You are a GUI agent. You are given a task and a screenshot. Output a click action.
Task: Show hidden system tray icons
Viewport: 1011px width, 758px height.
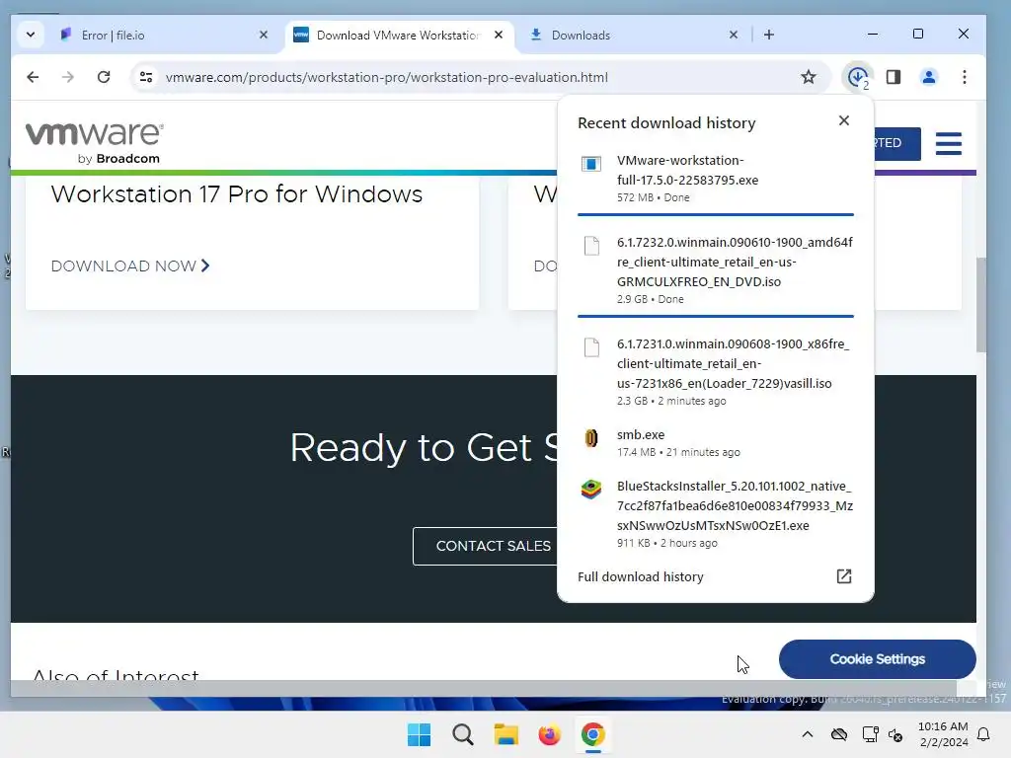pyautogui.click(x=808, y=734)
